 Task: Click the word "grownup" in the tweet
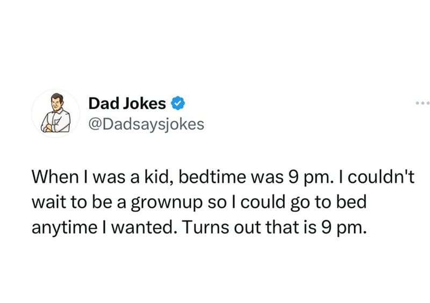point(167,203)
